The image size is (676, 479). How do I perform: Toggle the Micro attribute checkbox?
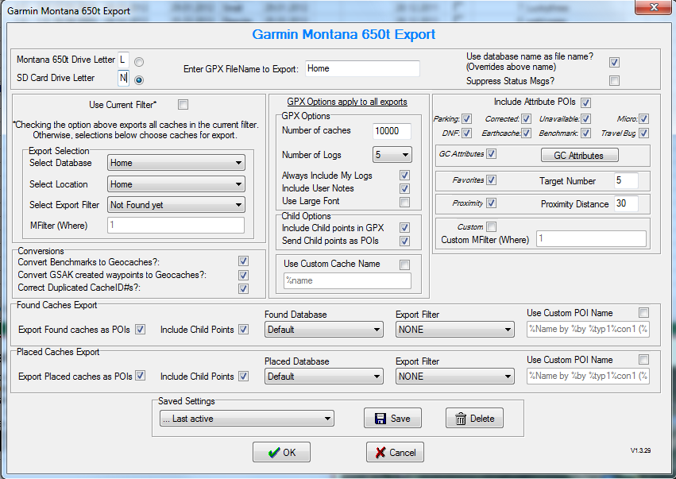click(643, 119)
